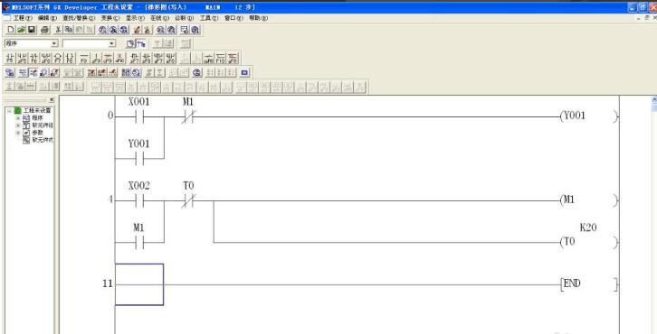This screenshot has width=657, height=334.
Task: Select the Y001 self-holding contact
Action: pyautogui.click(x=139, y=159)
